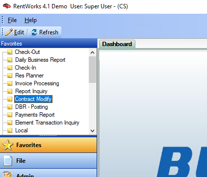
Task: Click the Favorites panel header
Action: tap(49, 44)
